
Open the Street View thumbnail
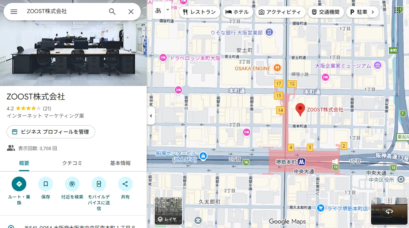click(x=389, y=211)
